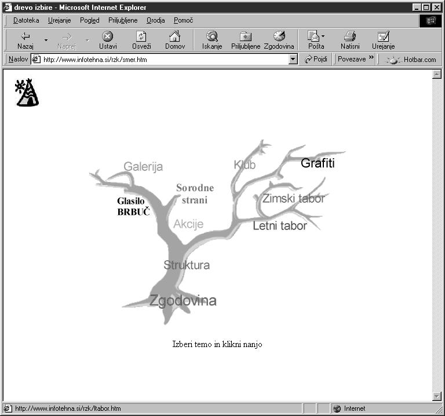
Task: Close the Internet Explorer window
Action: (x=436, y=8)
